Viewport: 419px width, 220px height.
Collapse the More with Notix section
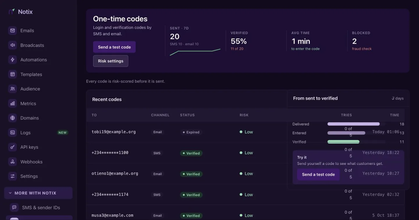coord(38,193)
